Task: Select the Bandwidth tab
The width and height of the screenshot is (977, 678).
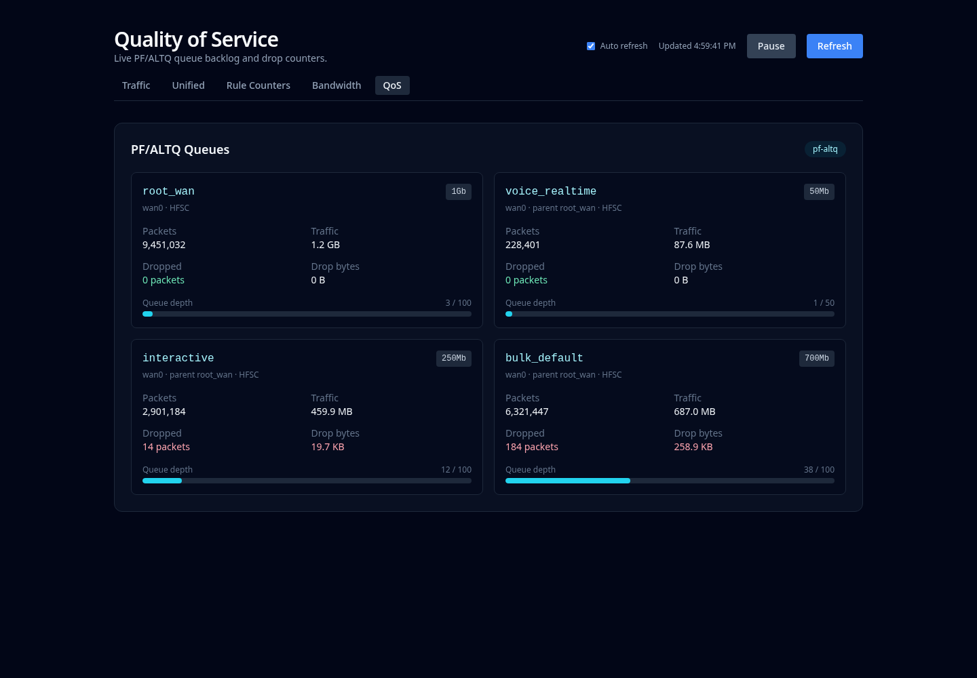Action: (x=337, y=85)
